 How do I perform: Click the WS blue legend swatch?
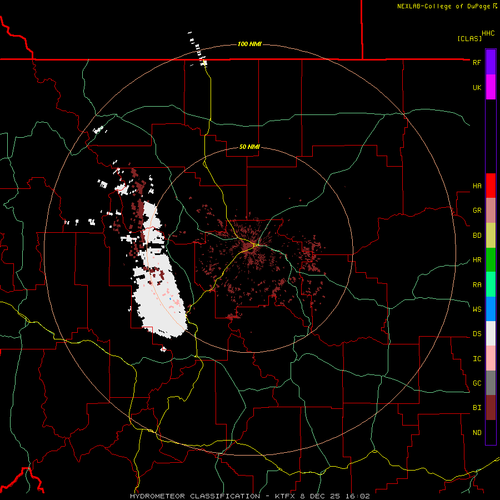491,309
